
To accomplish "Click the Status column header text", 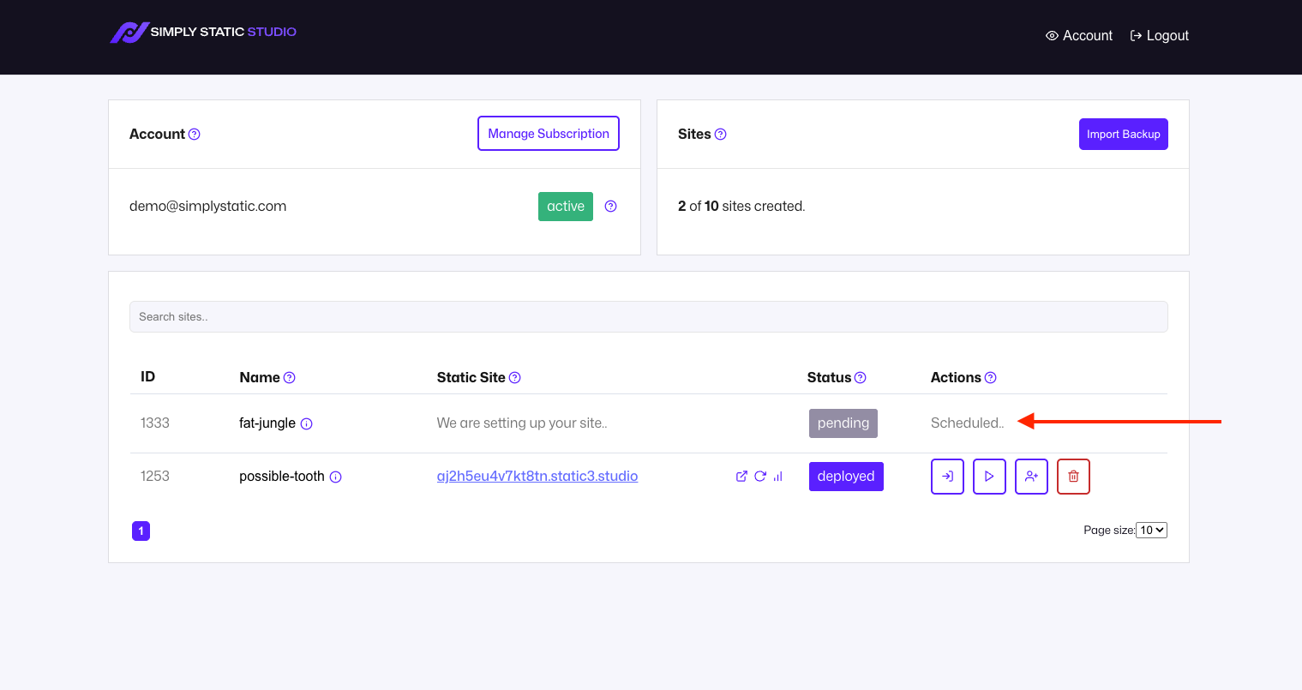I will pos(830,378).
